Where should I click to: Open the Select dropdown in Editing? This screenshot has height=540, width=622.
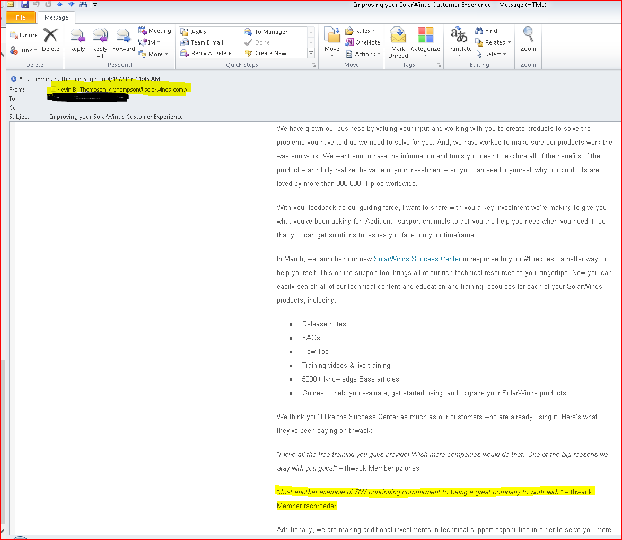pos(490,54)
